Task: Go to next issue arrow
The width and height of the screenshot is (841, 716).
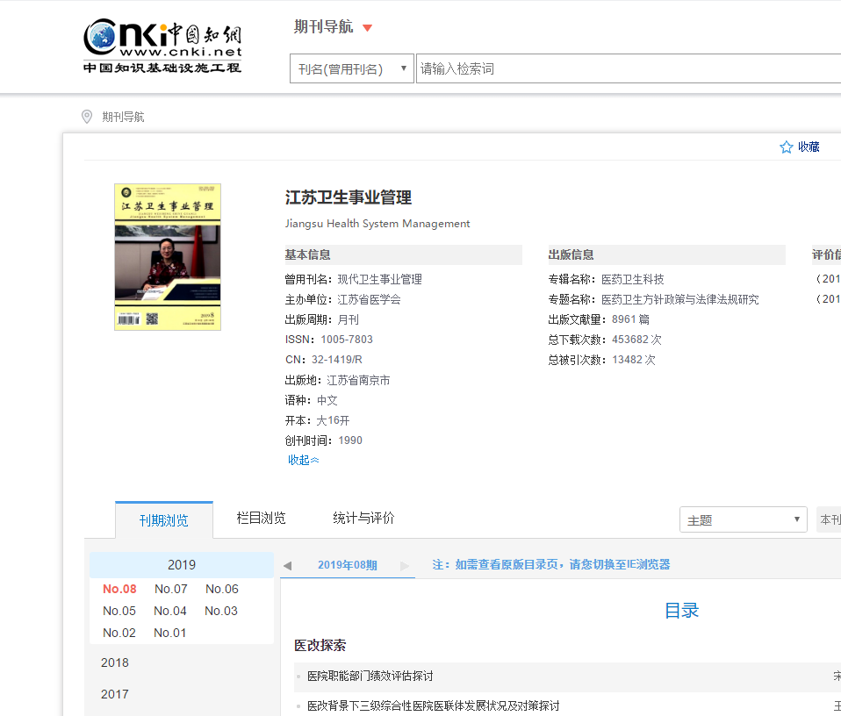Action: pos(405,566)
